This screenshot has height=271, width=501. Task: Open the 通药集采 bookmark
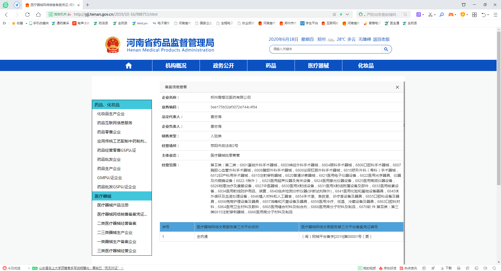[60, 23]
